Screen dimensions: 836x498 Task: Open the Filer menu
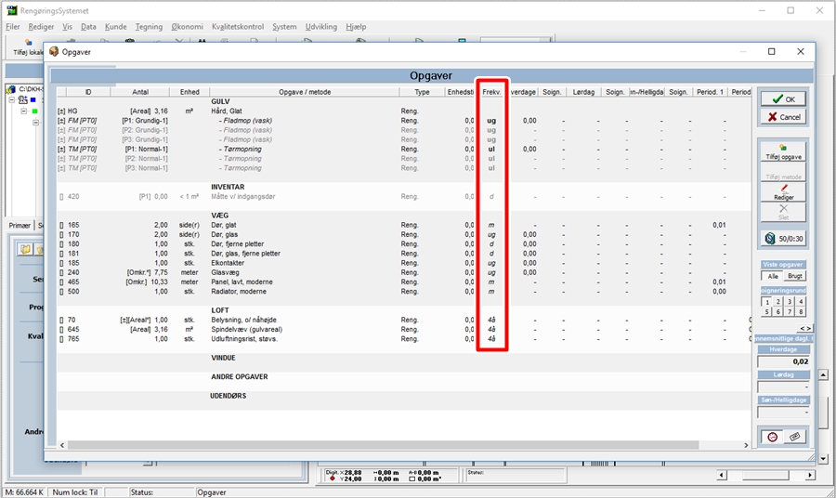click(x=13, y=27)
